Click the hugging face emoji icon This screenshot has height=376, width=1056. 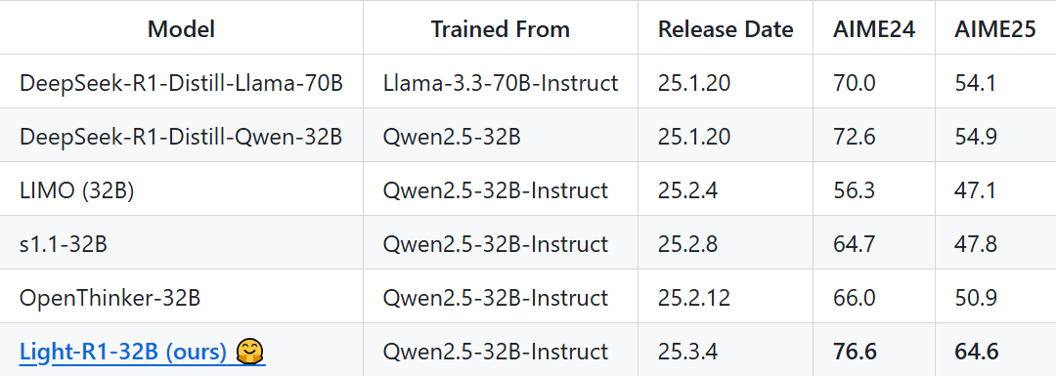coord(250,352)
